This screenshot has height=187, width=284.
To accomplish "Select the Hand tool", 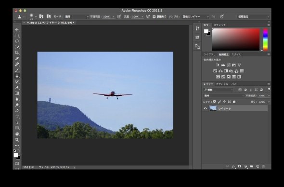I will 17,134.
